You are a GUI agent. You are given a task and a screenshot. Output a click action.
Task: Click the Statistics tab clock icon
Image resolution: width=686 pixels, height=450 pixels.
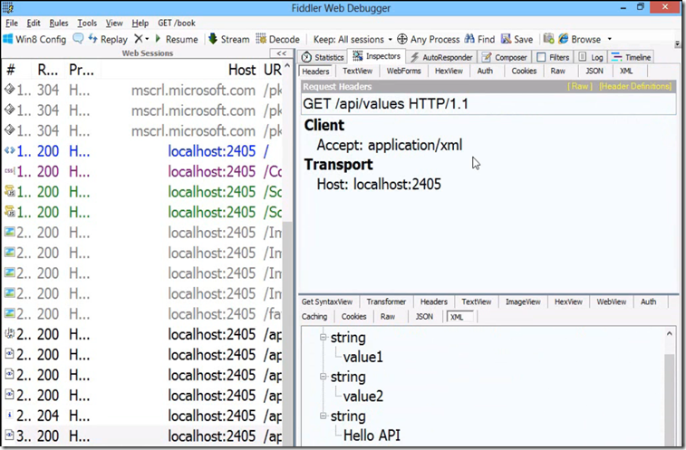coord(306,57)
